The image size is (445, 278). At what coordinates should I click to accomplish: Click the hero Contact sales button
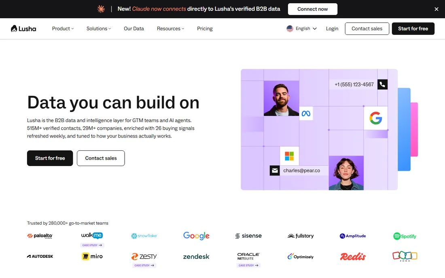[x=101, y=158]
